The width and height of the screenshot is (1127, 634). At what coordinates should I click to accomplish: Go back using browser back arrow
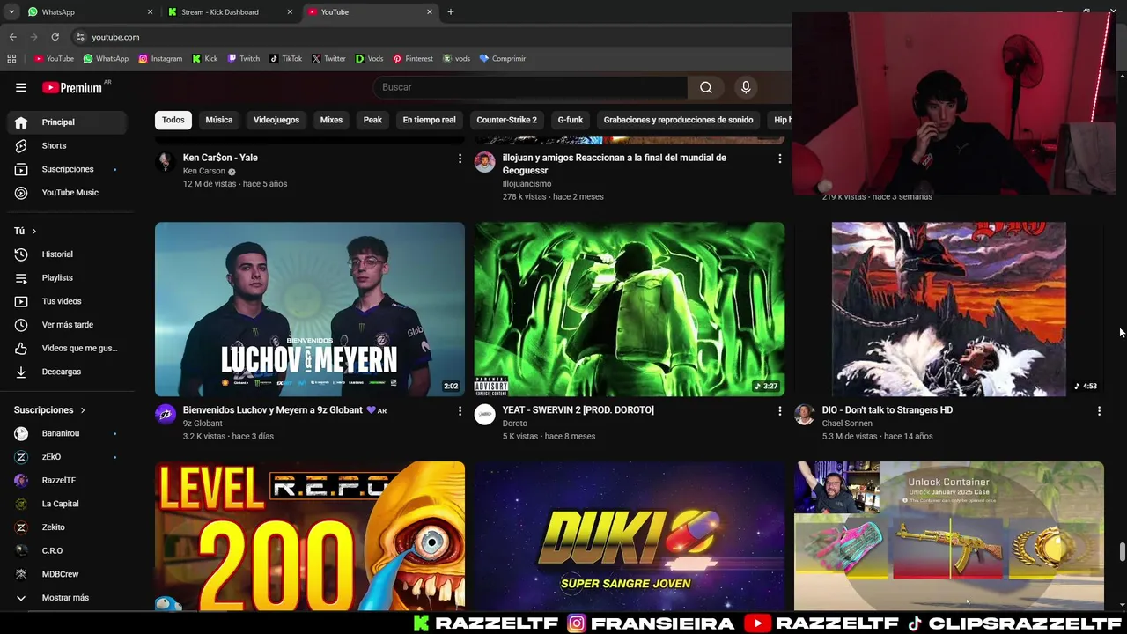(12, 37)
